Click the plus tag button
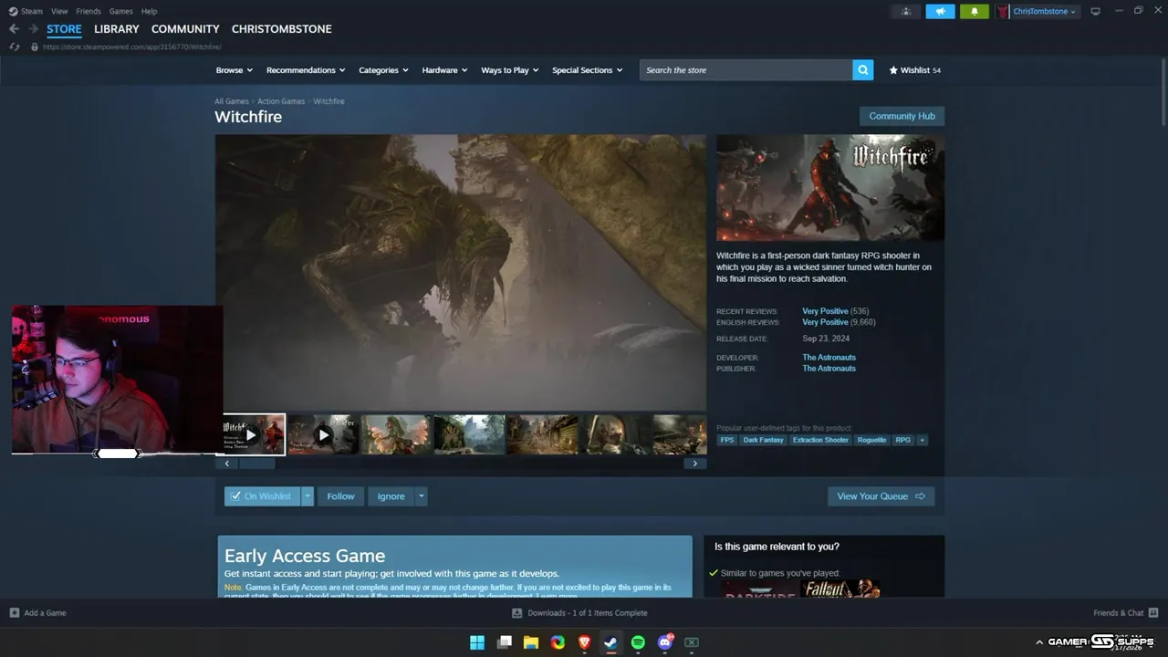The image size is (1168, 657). (x=922, y=440)
